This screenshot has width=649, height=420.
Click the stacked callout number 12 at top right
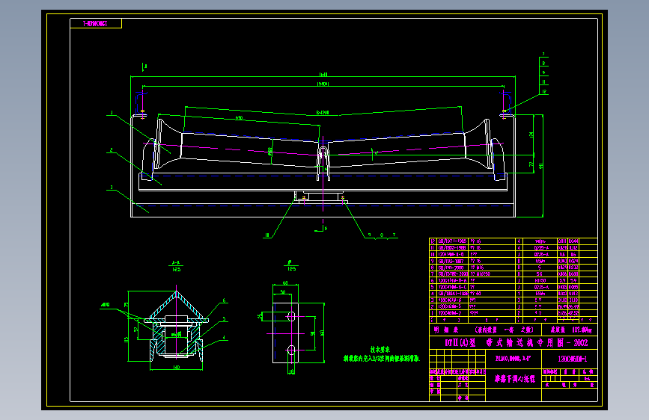click(x=544, y=91)
